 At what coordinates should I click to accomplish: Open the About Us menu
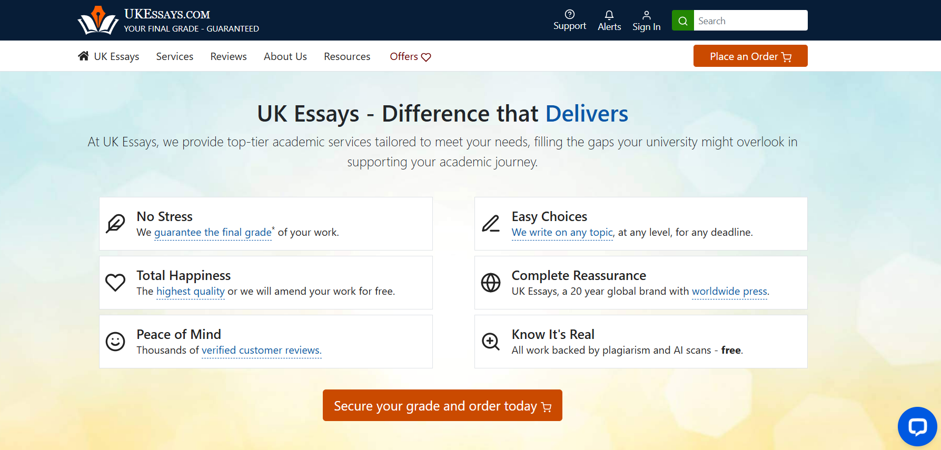[x=285, y=56]
